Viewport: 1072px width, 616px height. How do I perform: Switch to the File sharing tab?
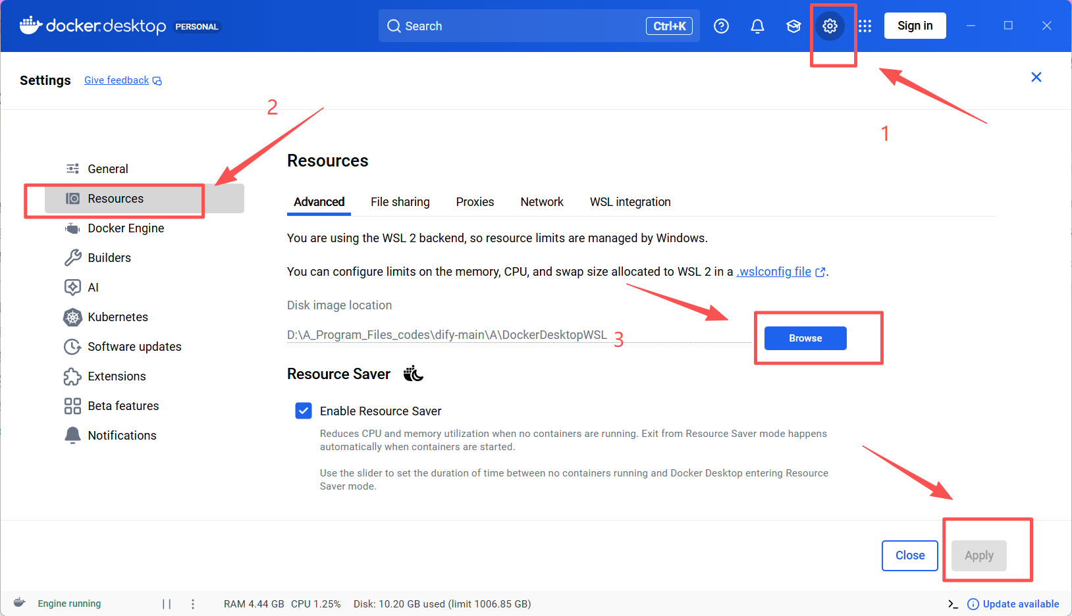(x=400, y=202)
